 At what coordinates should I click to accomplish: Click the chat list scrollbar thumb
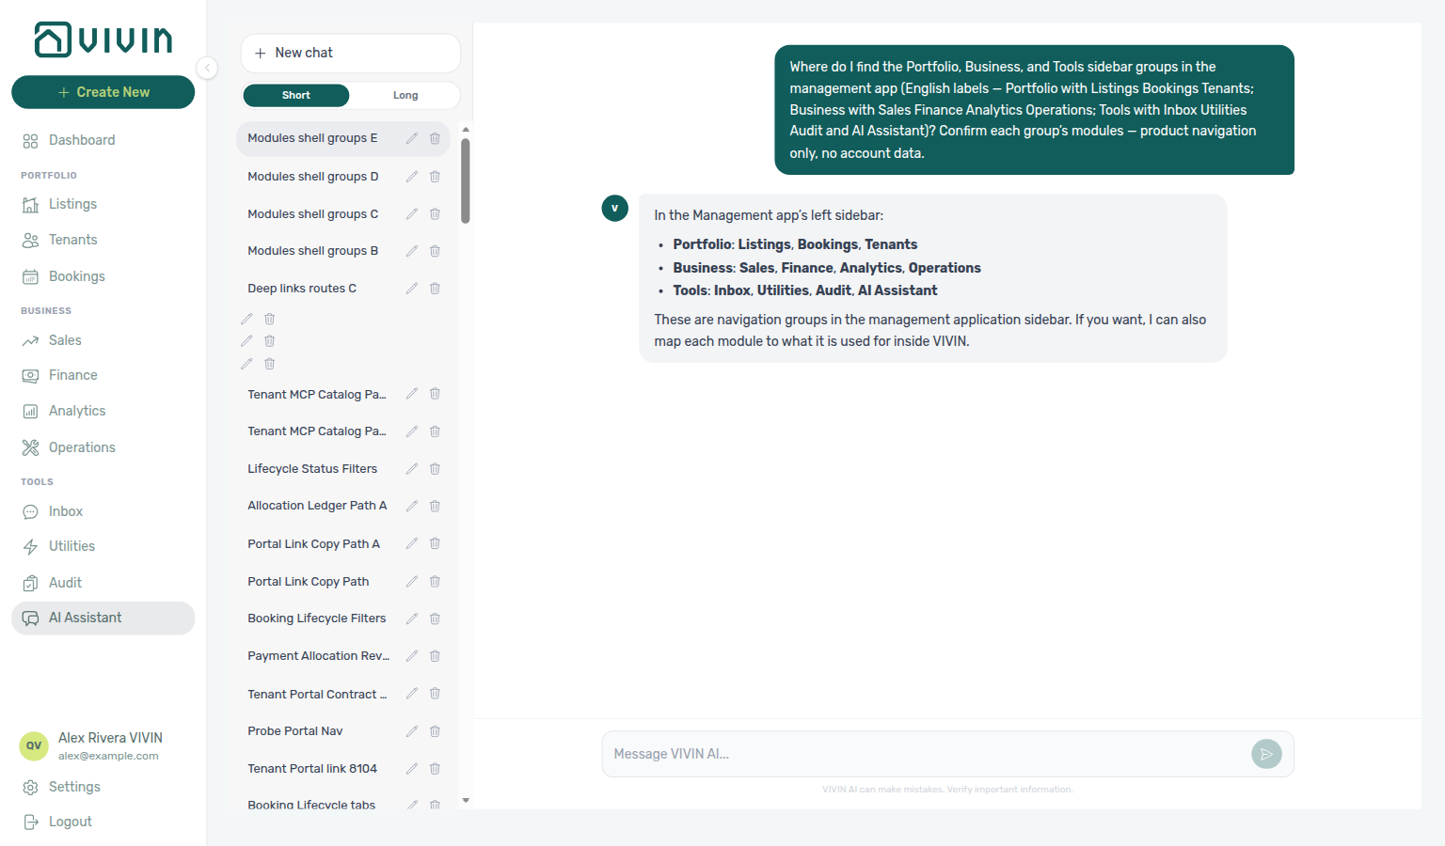click(466, 181)
